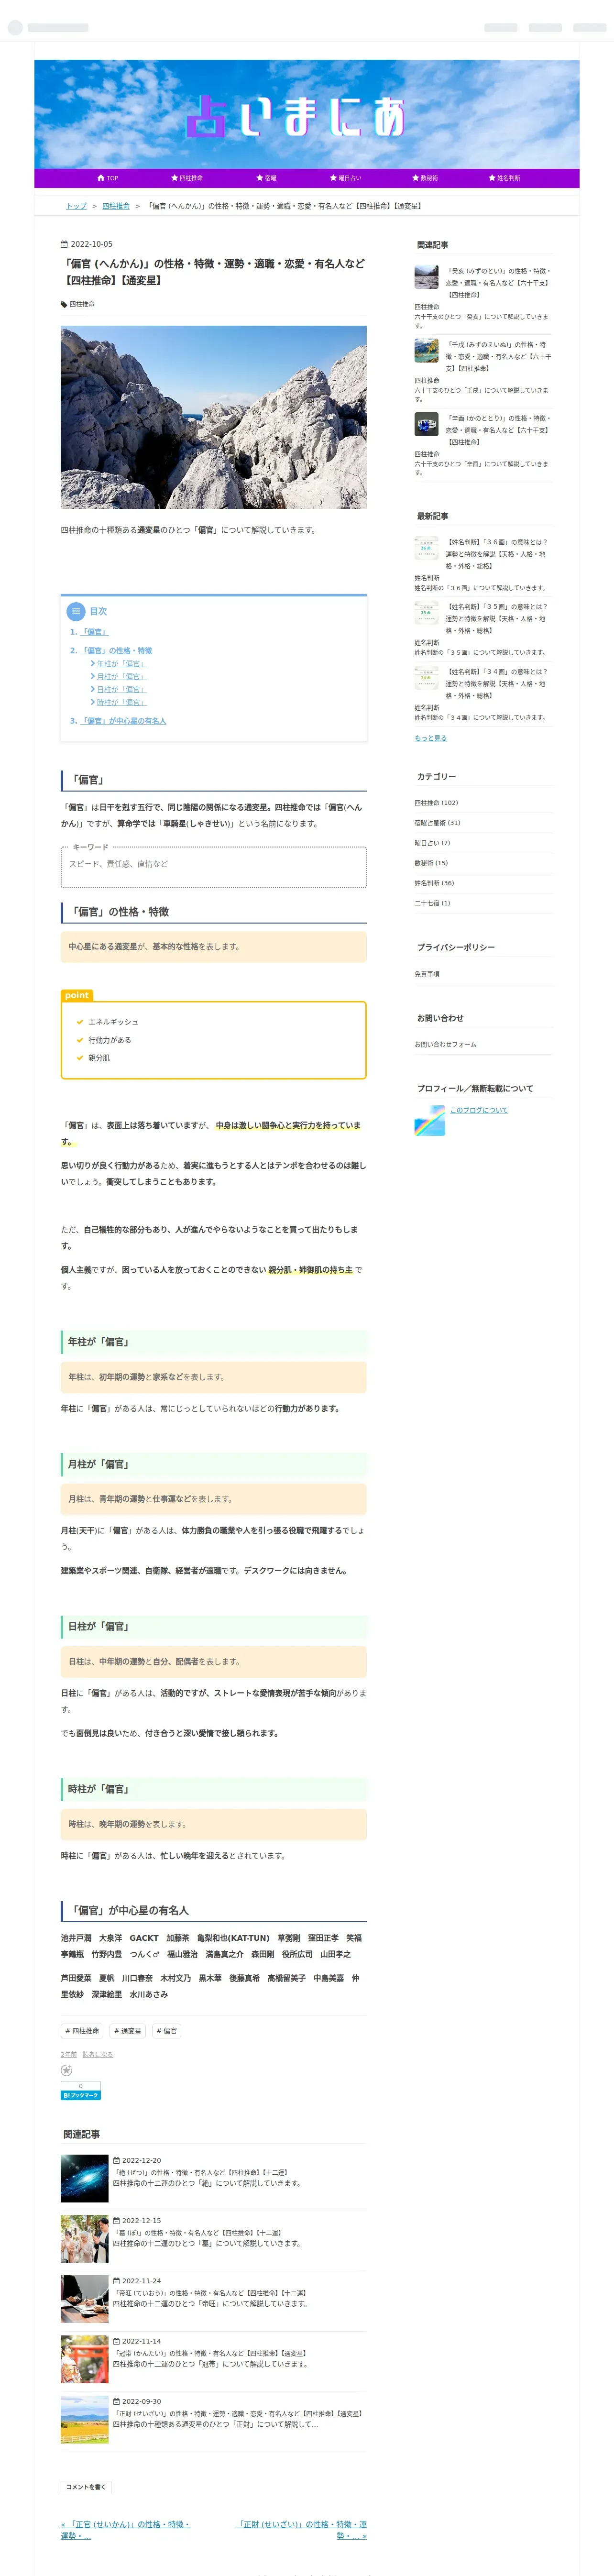Viewport: 614px width, 2576px height.
Task: Jump to 日柱が「偏官」 in the contents
Action: pyautogui.click(x=121, y=690)
